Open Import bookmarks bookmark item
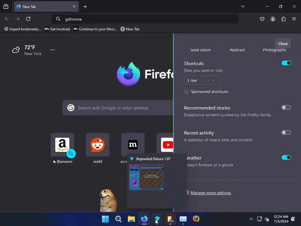 tap(22, 29)
